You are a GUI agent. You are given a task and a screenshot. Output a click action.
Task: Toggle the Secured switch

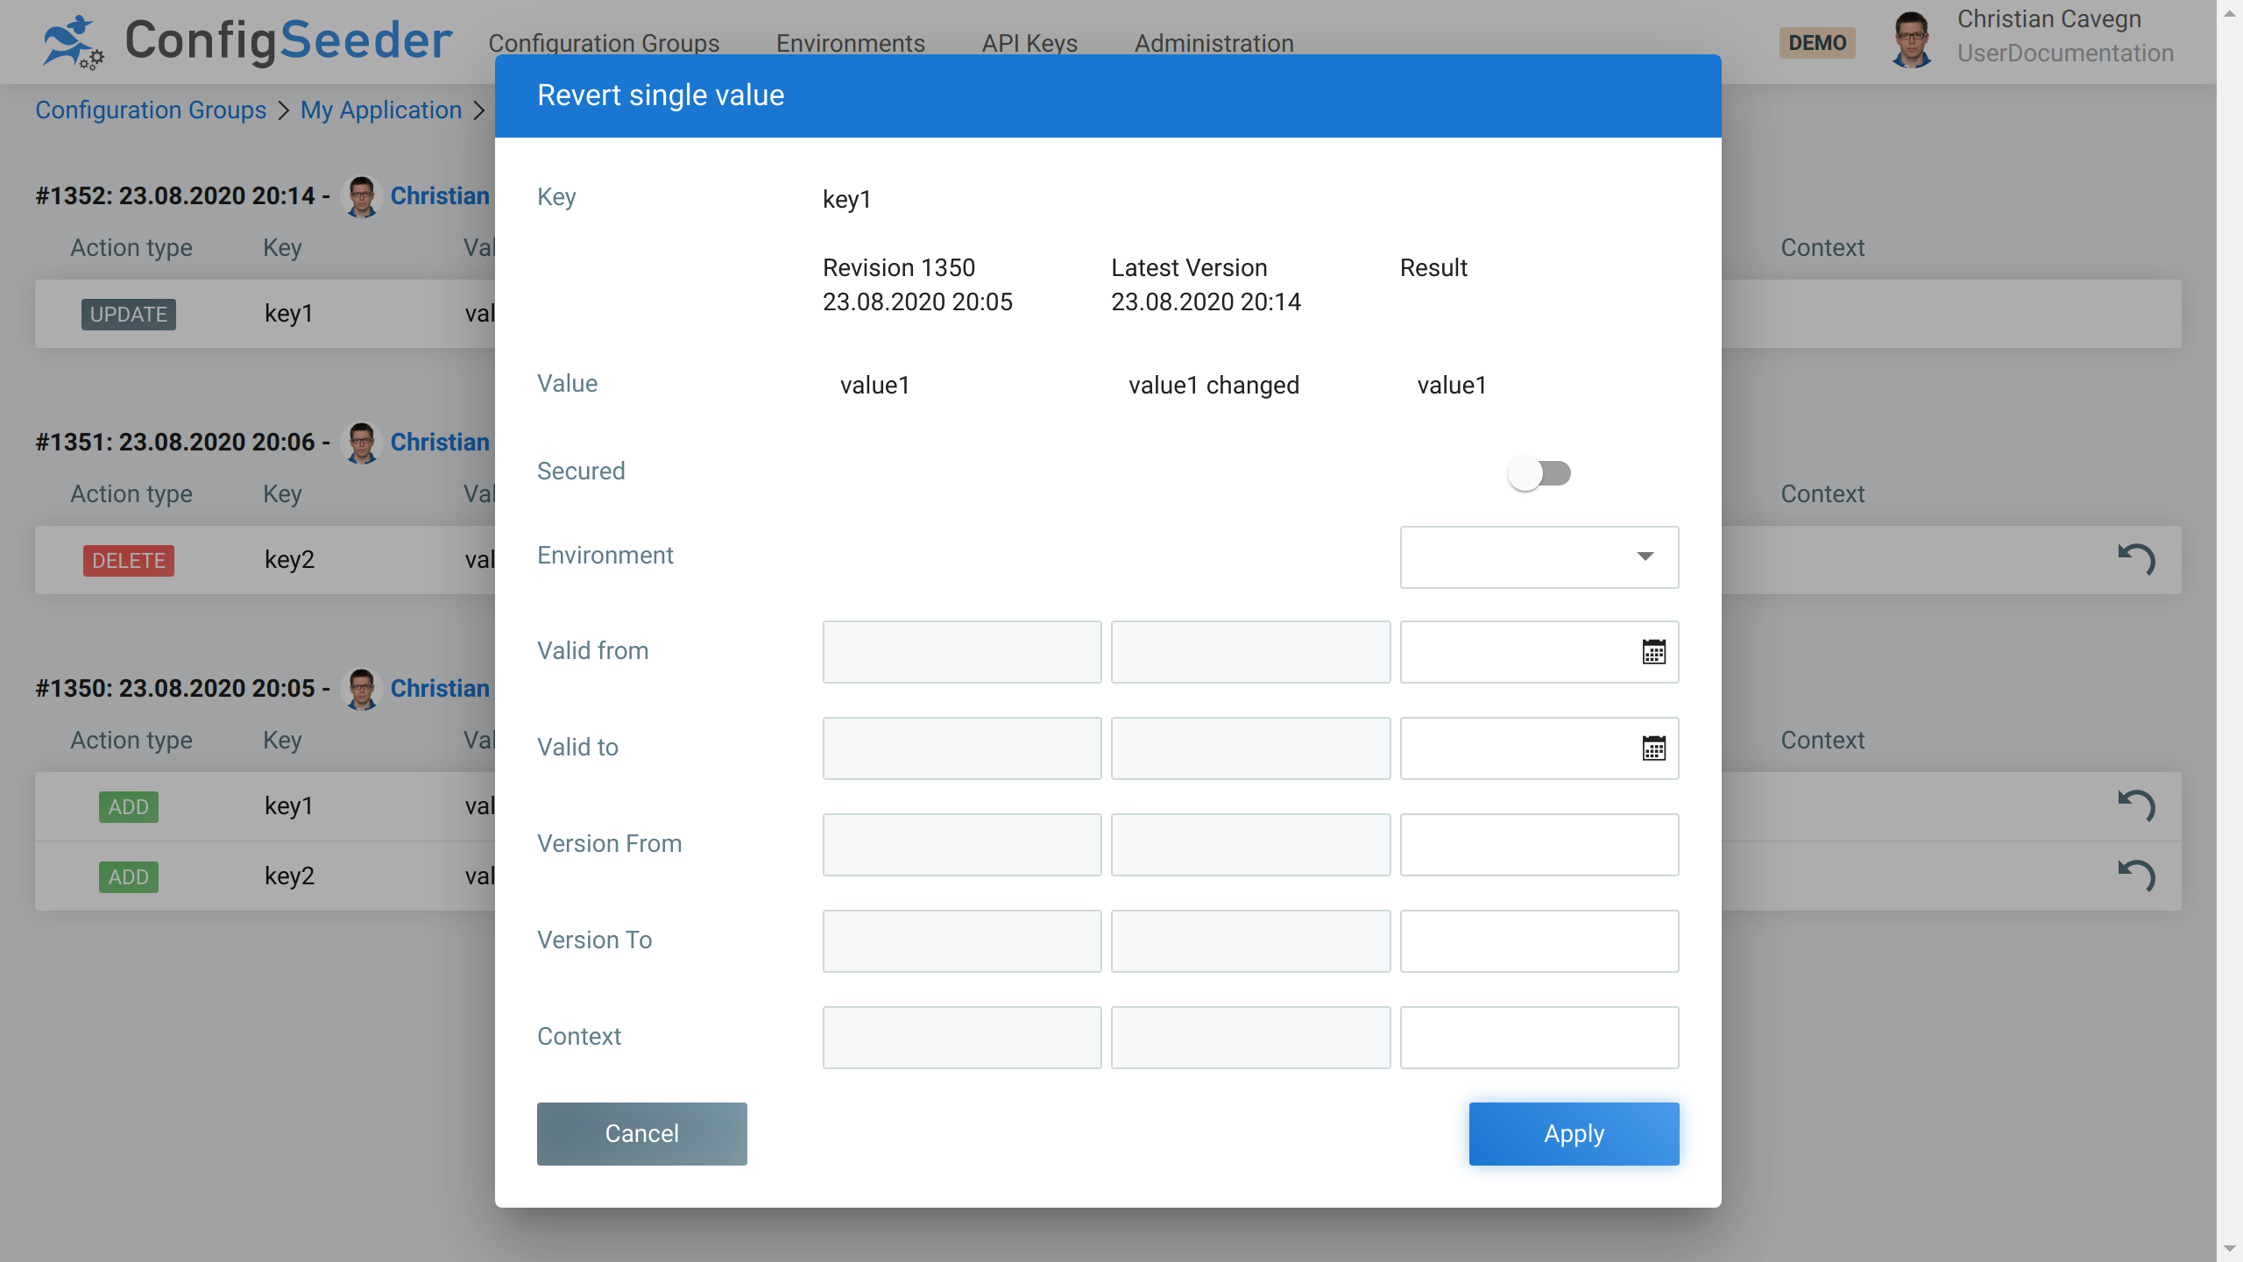pos(1539,473)
